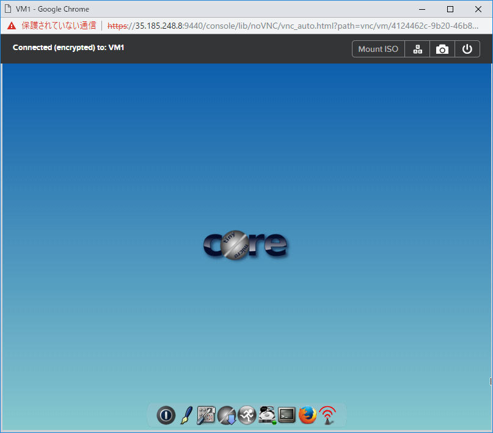This screenshot has width=493, height=433.
Task: Click the page icon in Chrome title bar
Action: point(8,9)
